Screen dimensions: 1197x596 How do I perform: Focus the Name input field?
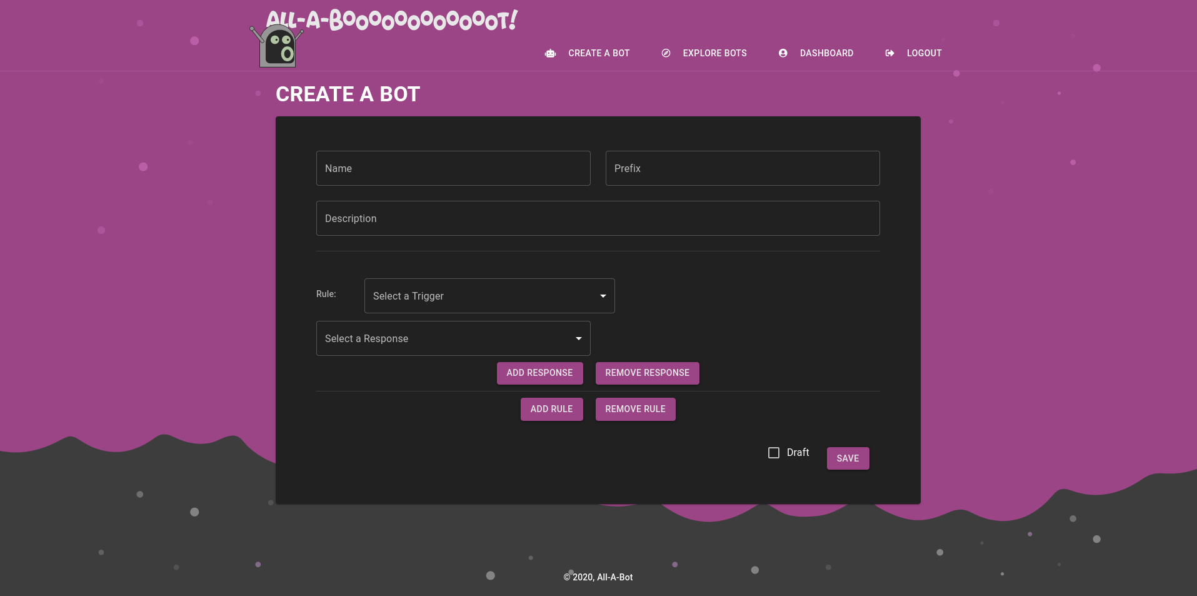(x=453, y=168)
